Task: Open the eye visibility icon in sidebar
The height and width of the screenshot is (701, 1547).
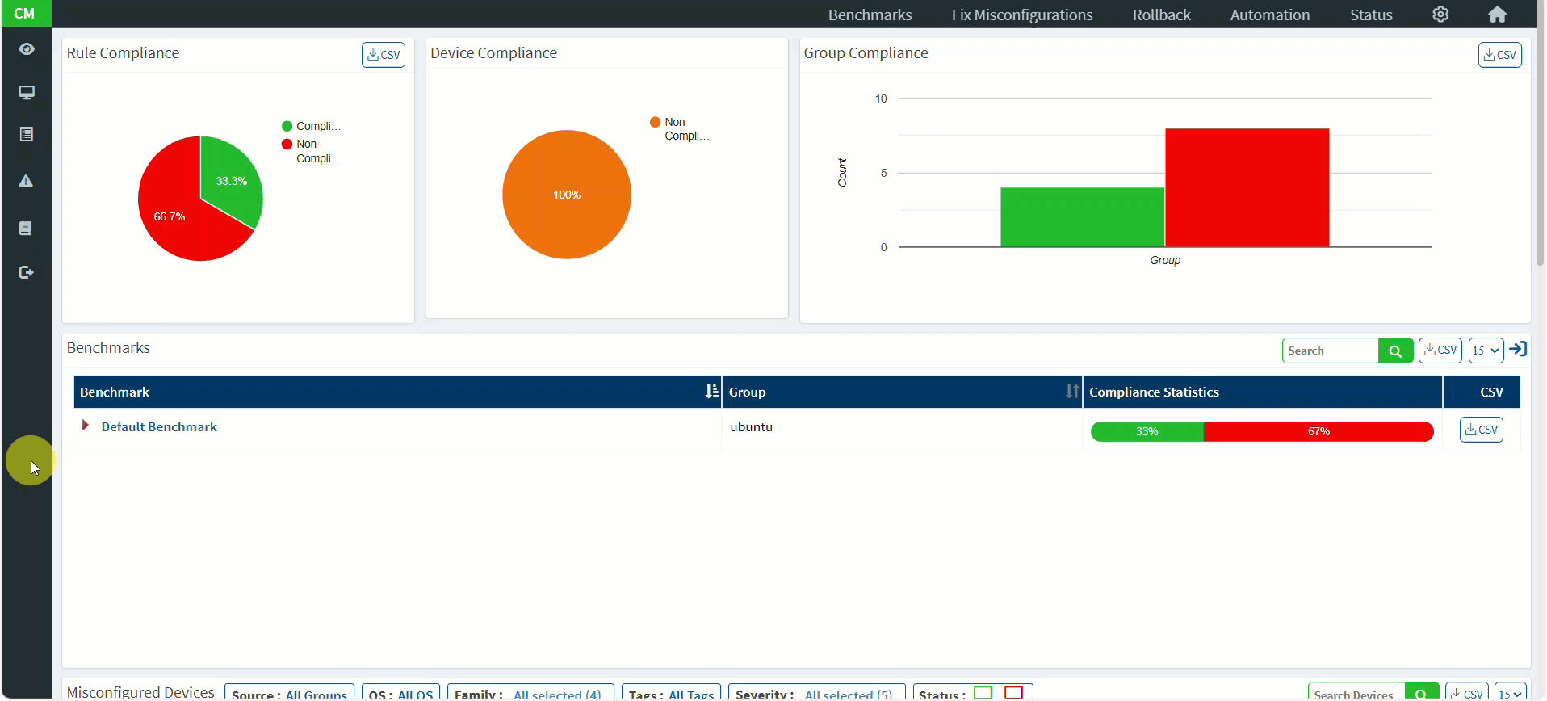Action: click(27, 50)
